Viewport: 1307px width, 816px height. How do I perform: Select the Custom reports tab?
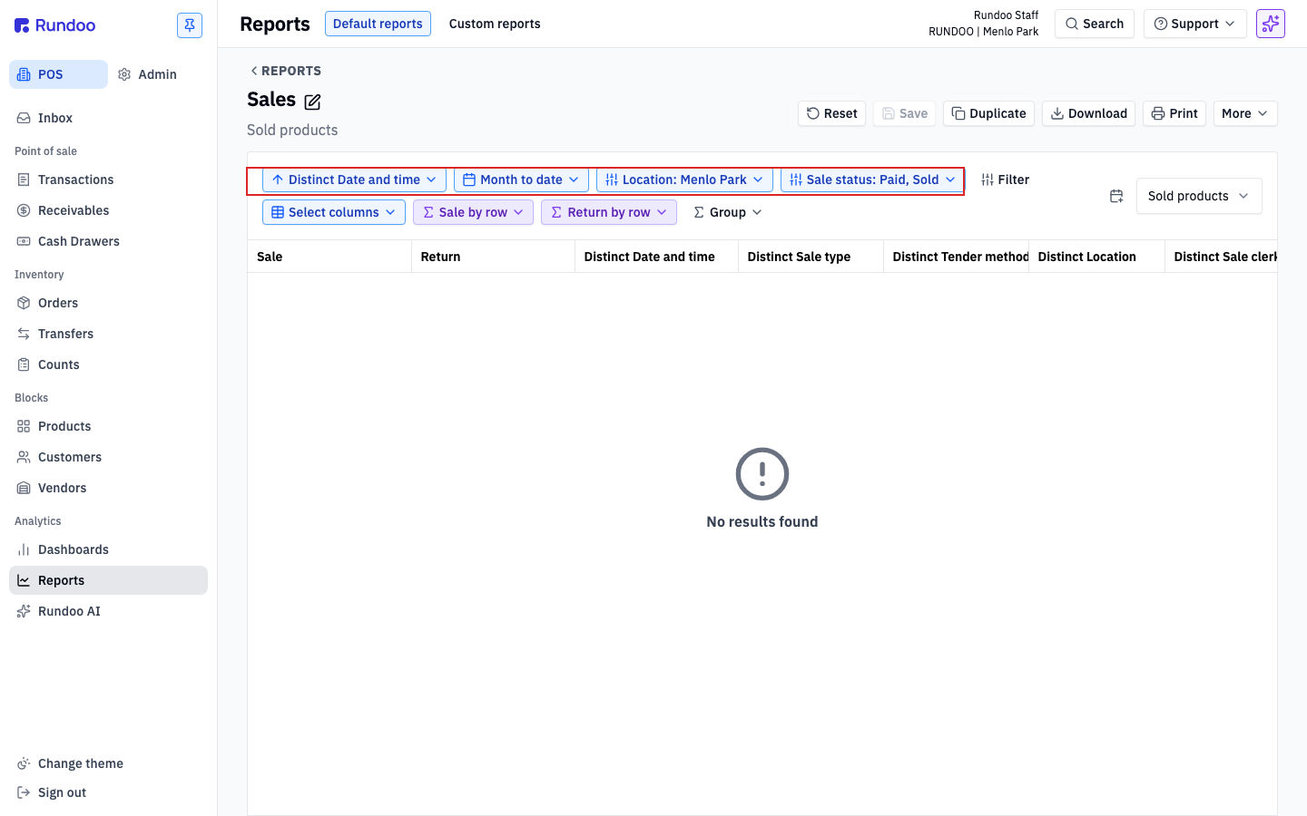tap(495, 24)
